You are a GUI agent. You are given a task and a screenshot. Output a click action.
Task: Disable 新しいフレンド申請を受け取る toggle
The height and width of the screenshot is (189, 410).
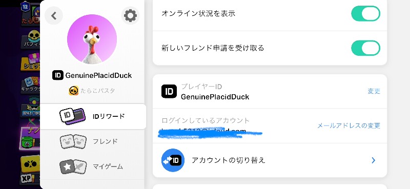point(365,48)
